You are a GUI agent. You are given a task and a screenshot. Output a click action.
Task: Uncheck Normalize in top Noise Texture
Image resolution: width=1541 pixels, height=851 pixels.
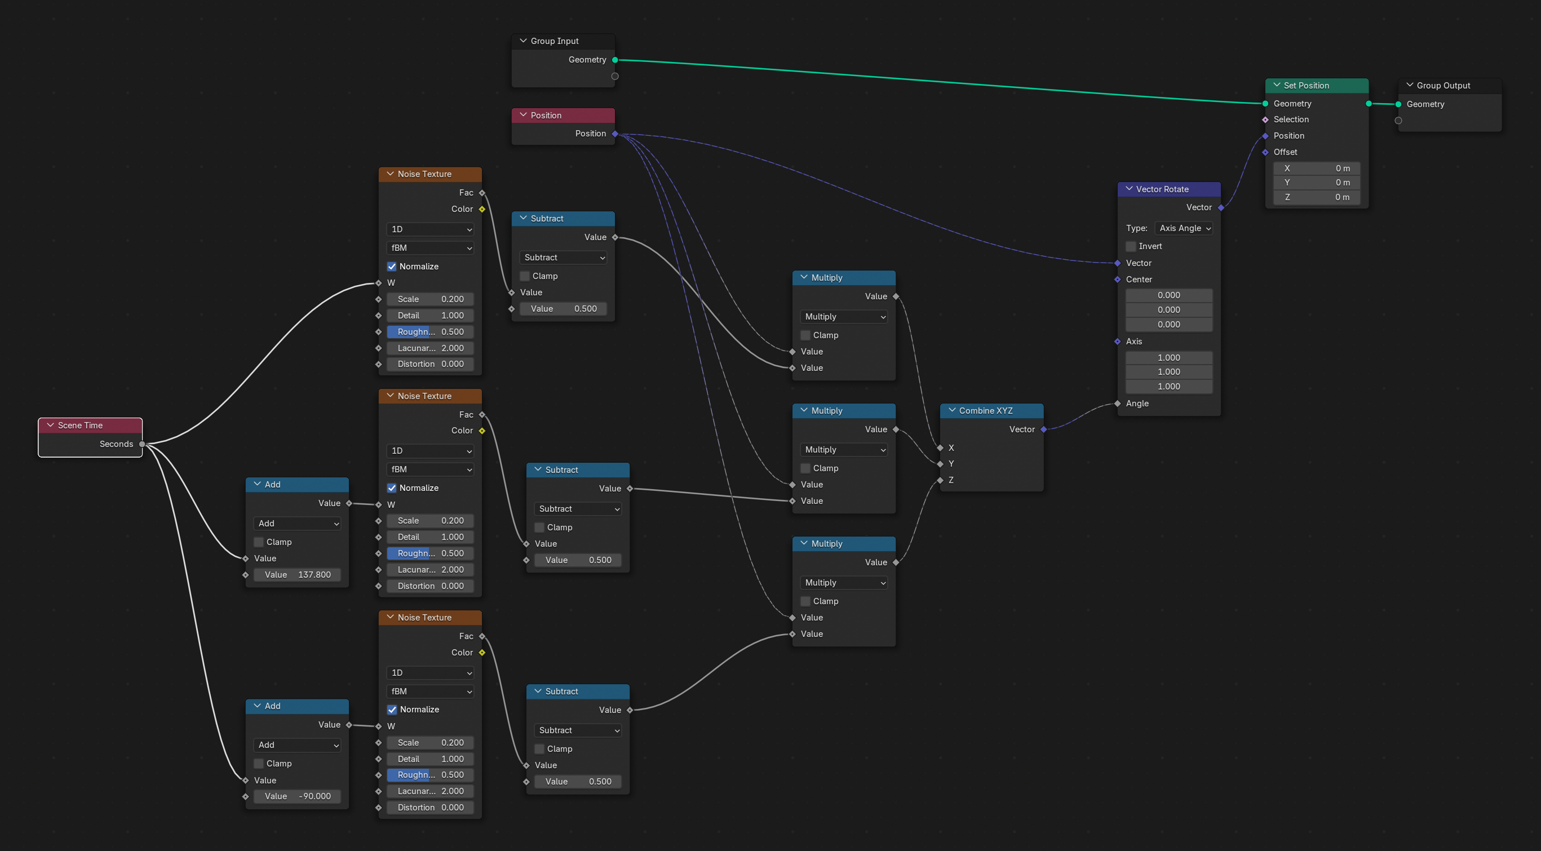coord(392,267)
